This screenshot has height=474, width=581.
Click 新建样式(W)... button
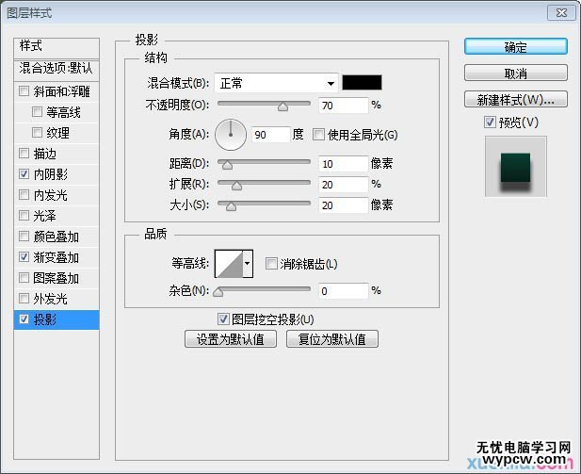click(515, 99)
